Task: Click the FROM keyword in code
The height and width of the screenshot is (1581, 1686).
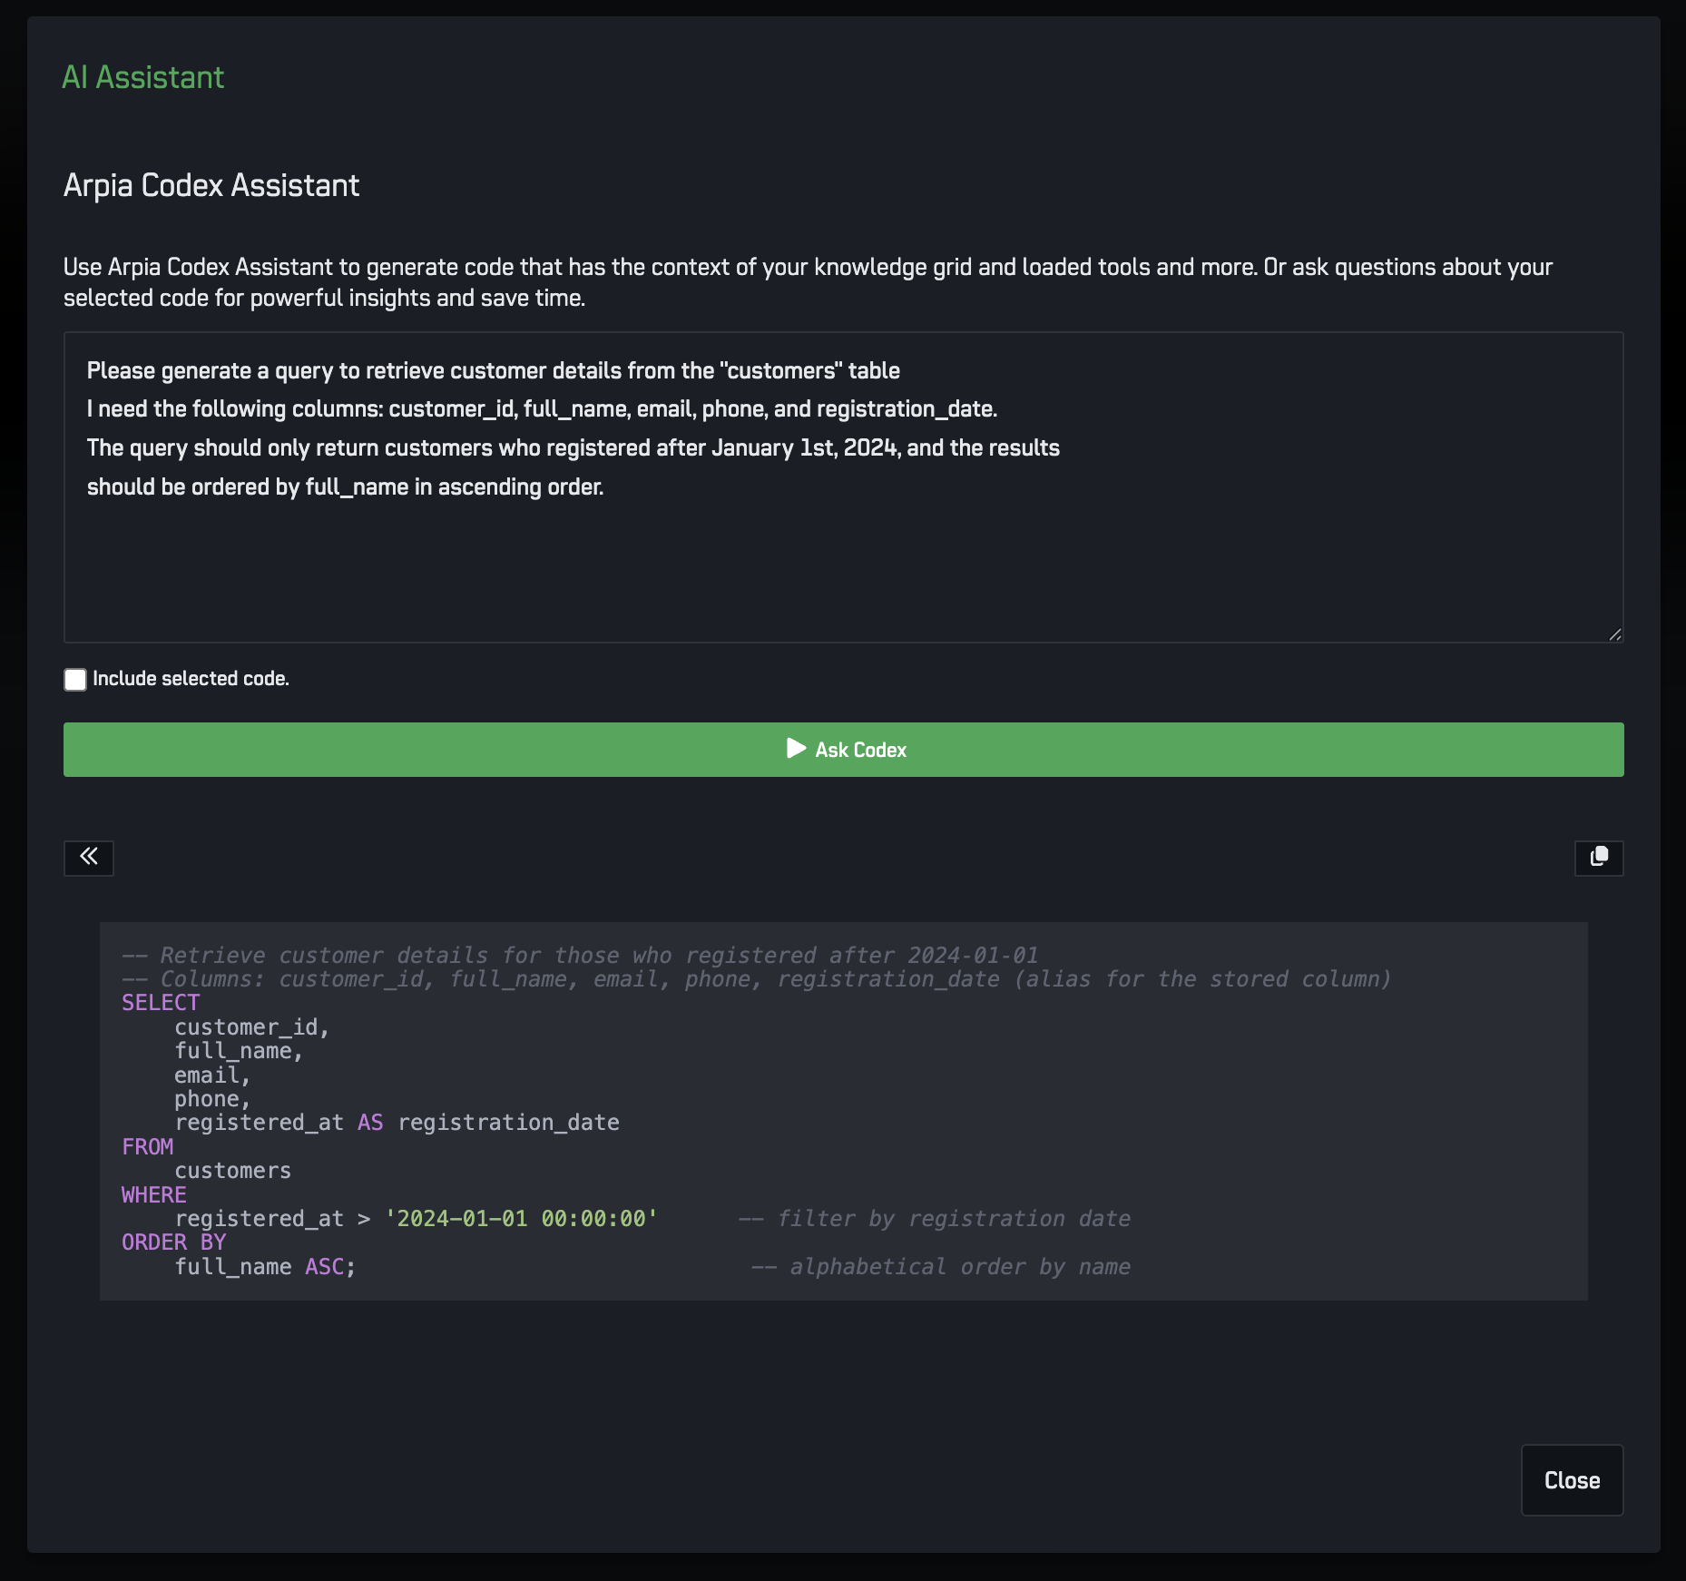Action: coord(147,1147)
